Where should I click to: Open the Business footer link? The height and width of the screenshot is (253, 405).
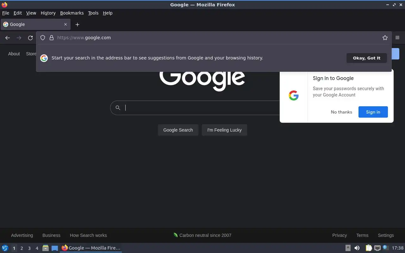[x=51, y=235]
